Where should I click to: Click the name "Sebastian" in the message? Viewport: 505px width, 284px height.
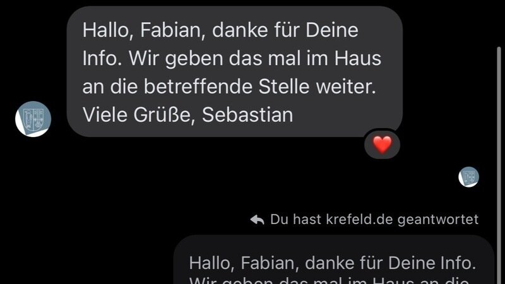point(247,115)
